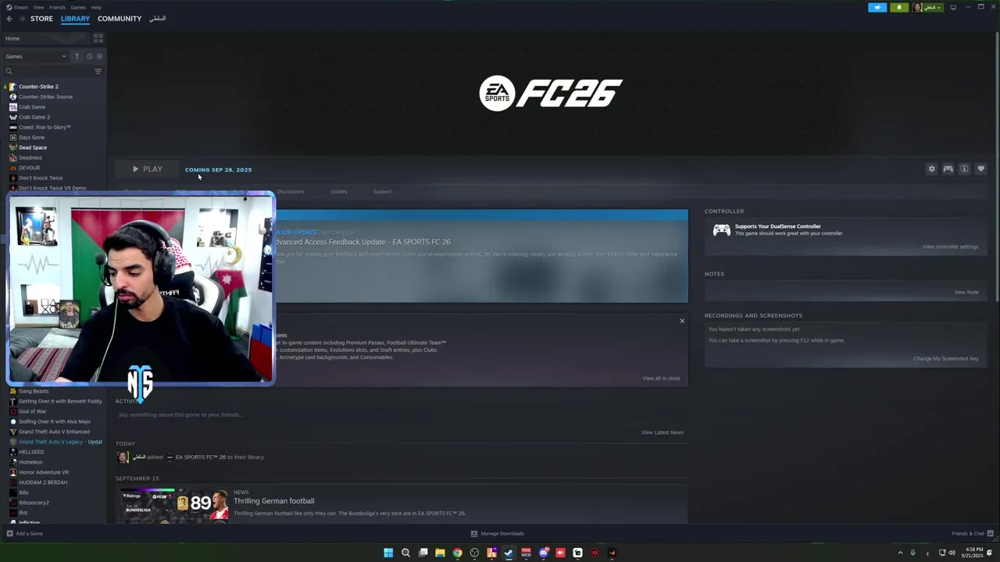This screenshot has width=1000, height=562.
Task: Go back with the left navigation arrow
Action: point(9,19)
